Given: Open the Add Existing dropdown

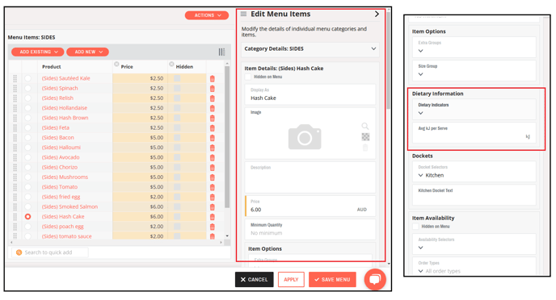Looking at the screenshot, I should (x=38, y=52).
